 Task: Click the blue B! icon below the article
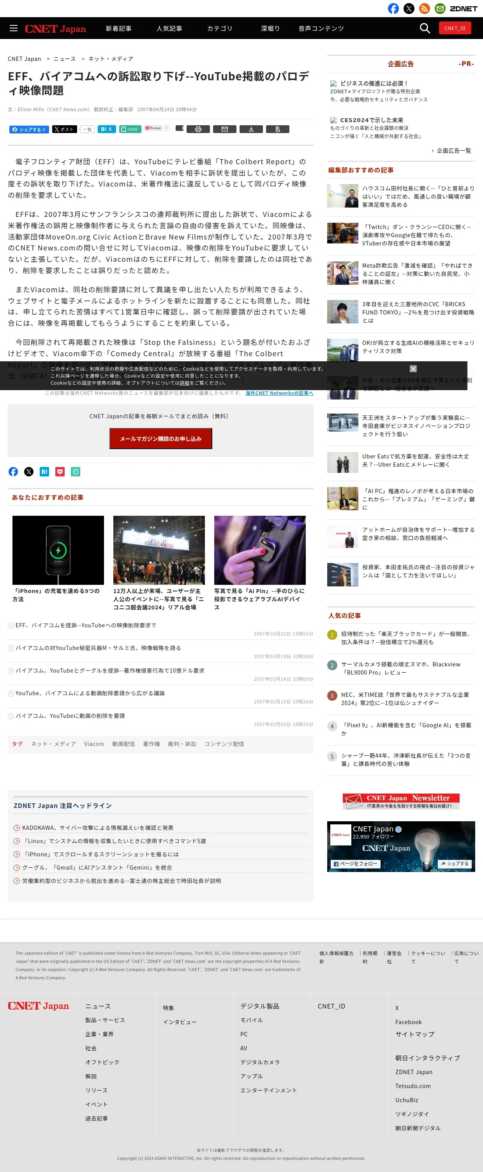[44, 471]
